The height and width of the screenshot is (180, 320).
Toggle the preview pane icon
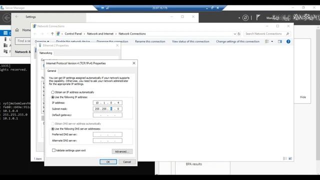click(280, 41)
